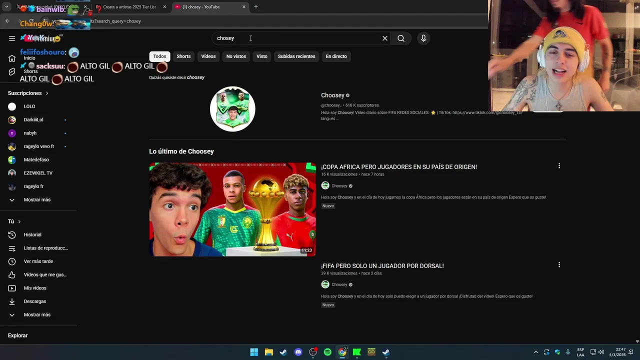Select the Todos filter chip

pos(159,56)
